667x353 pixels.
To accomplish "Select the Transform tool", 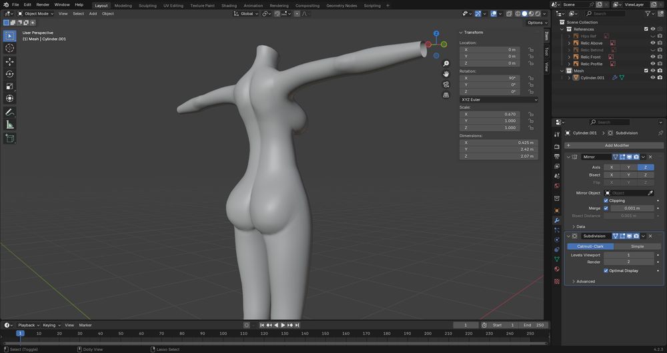I will coord(9,98).
